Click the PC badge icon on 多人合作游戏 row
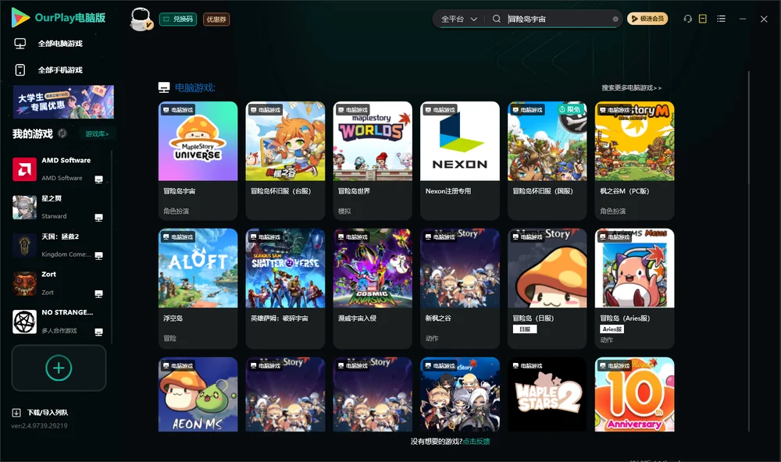781x462 pixels. (x=98, y=332)
